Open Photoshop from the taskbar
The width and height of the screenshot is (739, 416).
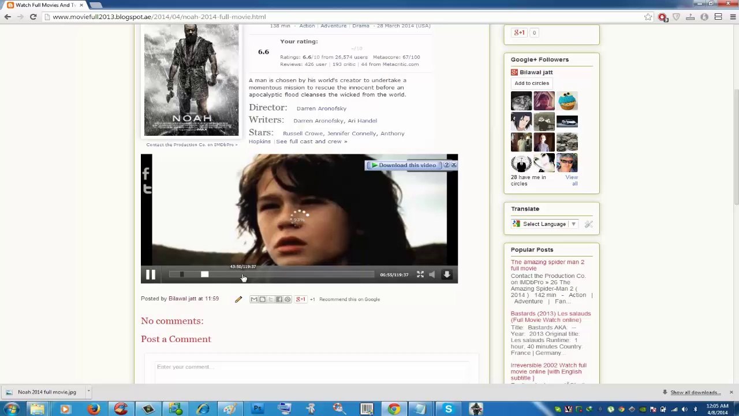pos(257,410)
